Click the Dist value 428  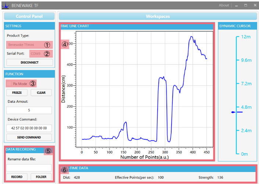(77, 177)
